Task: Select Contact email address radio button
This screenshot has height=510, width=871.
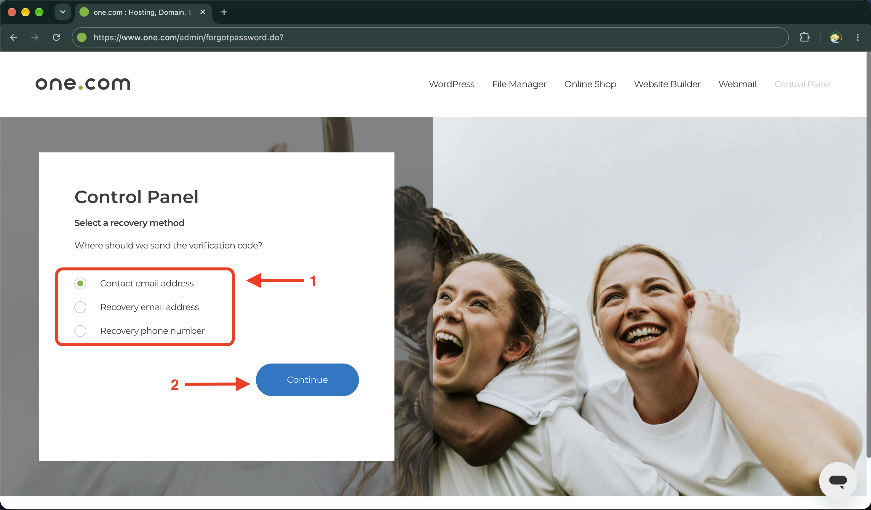Action: tap(80, 283)
